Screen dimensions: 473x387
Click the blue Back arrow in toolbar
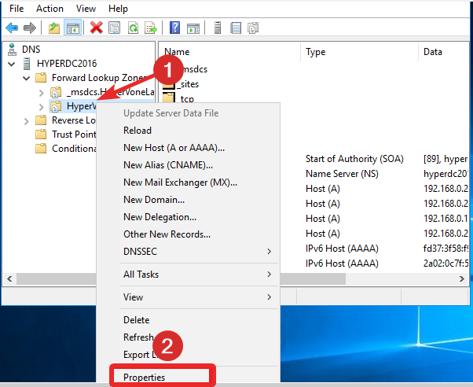12,28
